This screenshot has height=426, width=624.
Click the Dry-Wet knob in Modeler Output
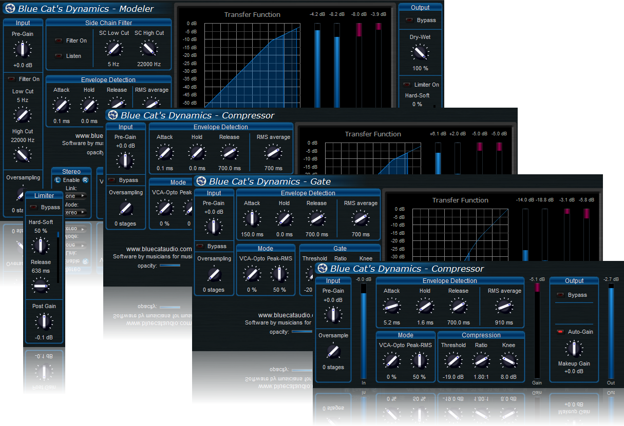pyautogui.click(x=420, y=52)
